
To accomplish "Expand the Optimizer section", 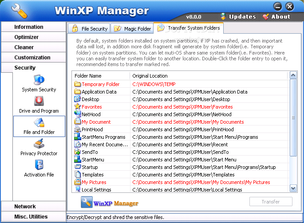I will [x=33, y=37].
